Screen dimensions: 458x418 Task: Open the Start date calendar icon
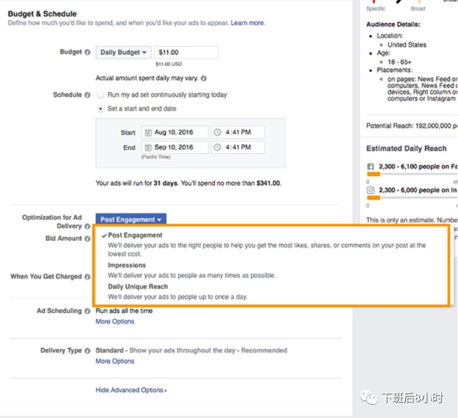pos(148,132)
